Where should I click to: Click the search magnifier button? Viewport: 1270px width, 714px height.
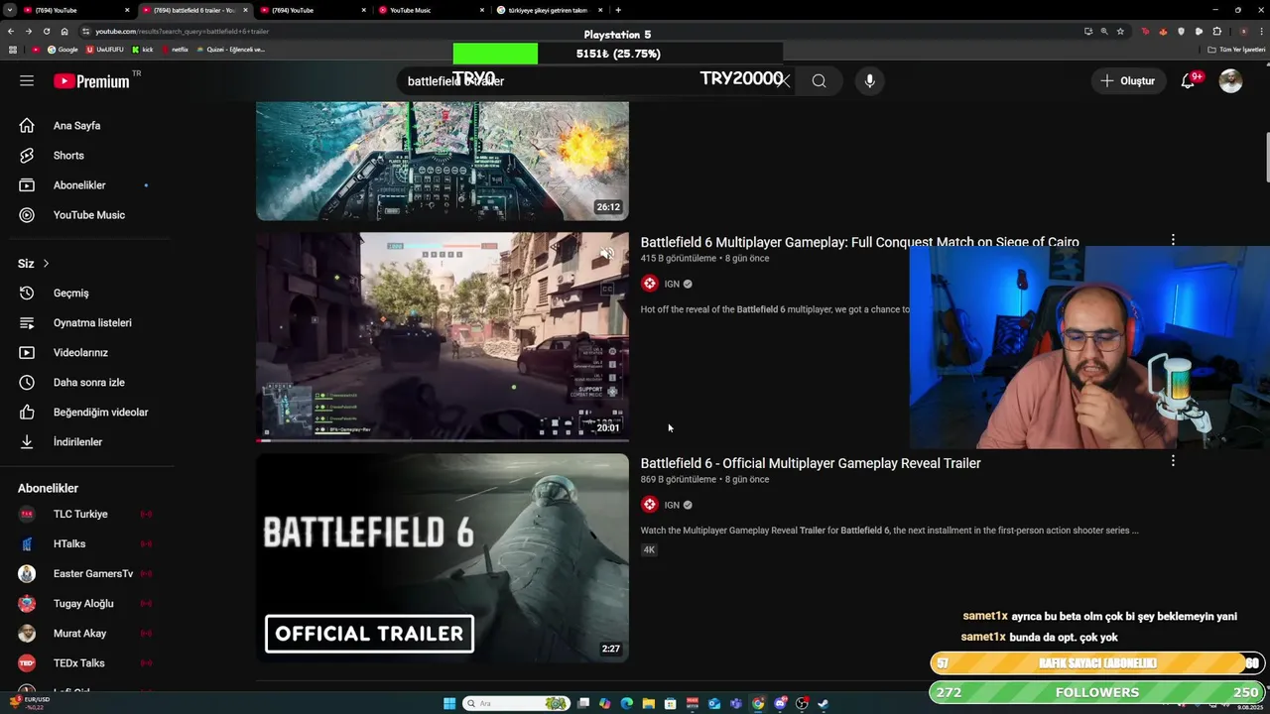click(x=819, y=81)
